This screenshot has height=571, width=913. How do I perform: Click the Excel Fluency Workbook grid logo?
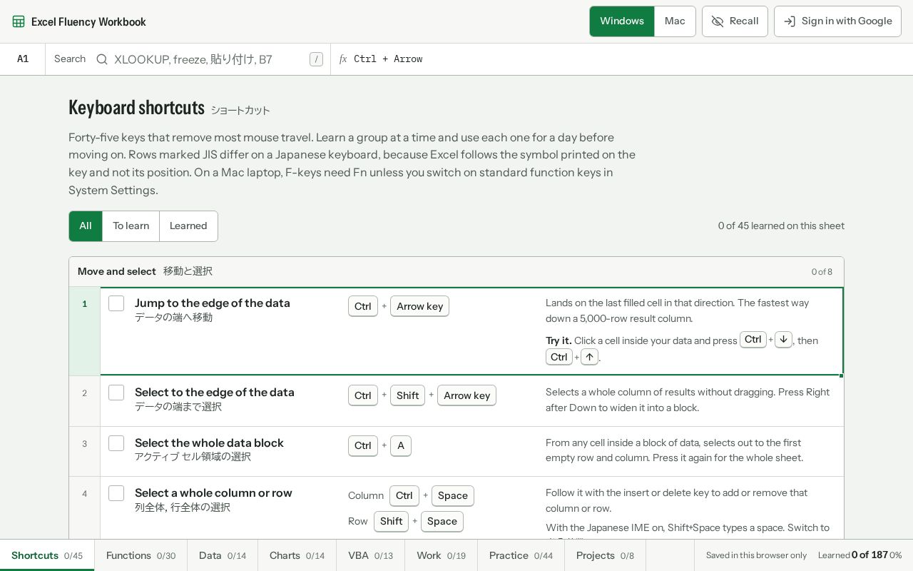click(x=19, y=21)
